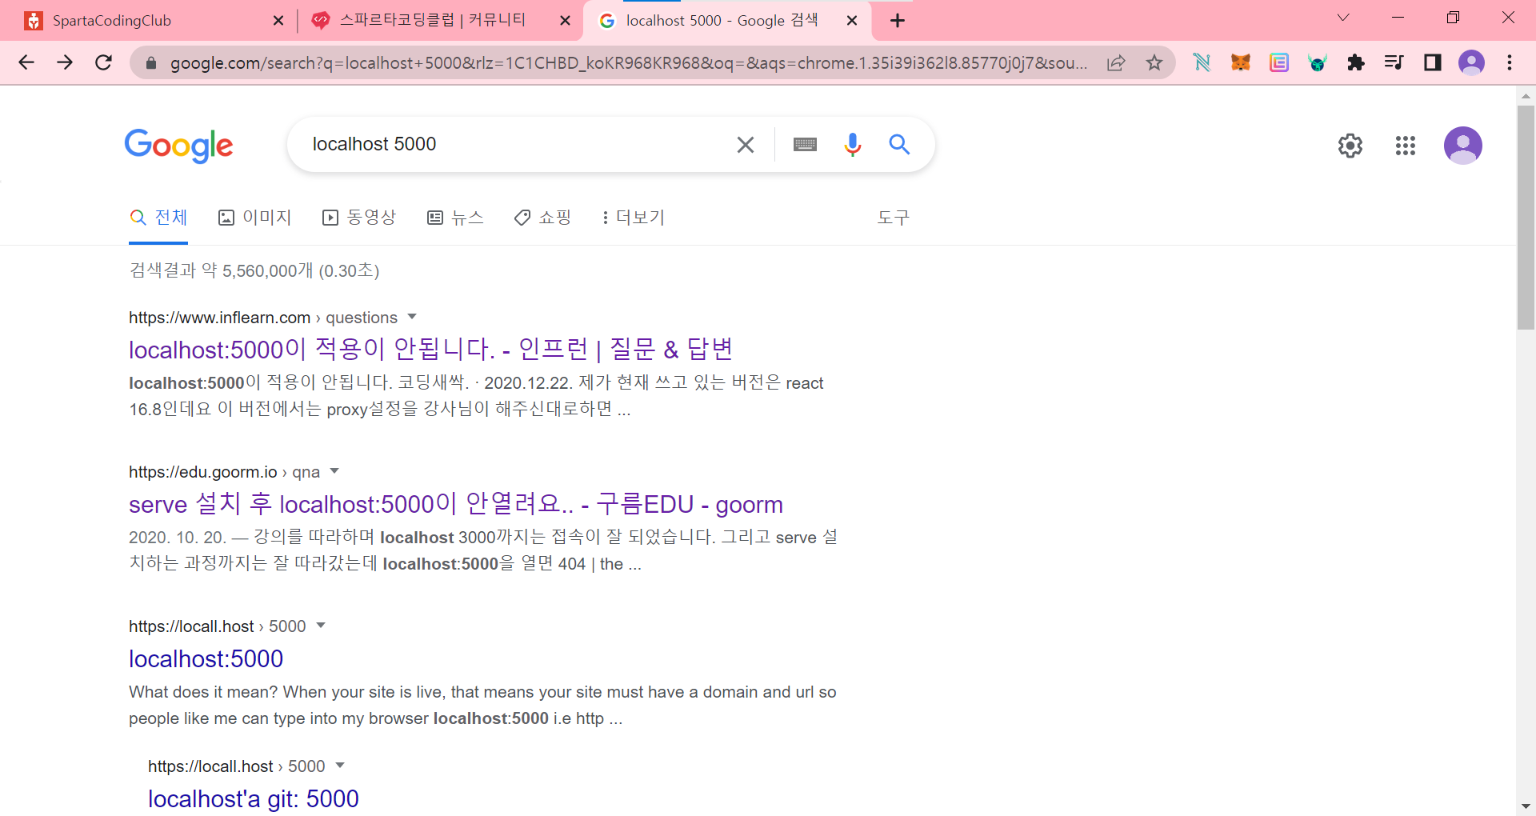Image resolution: width=1536 pixels, height=816 pixels.
Task: Open tab search dropdown chevron
Action: tap(1343, 18)
